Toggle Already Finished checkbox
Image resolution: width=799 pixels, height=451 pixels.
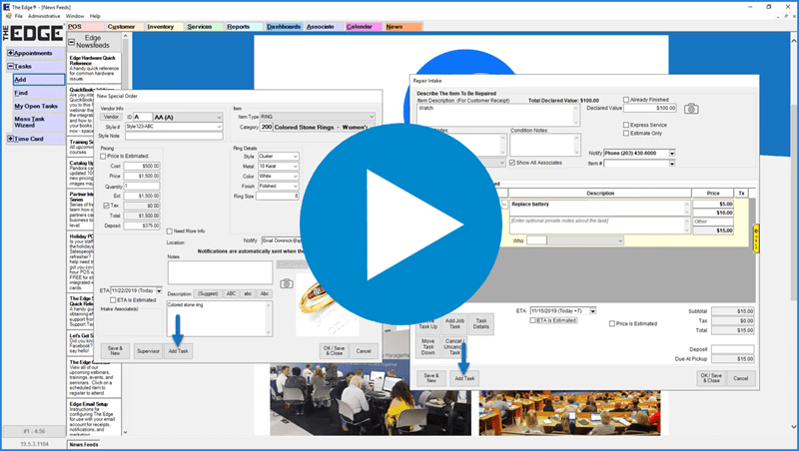(626, 100)
